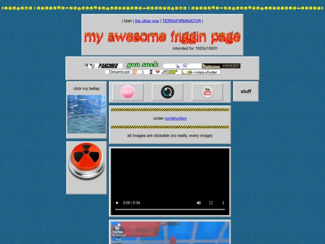Click the 'intended for 1920x1080!!' text

pyautogui.click(x=195, y=48)
